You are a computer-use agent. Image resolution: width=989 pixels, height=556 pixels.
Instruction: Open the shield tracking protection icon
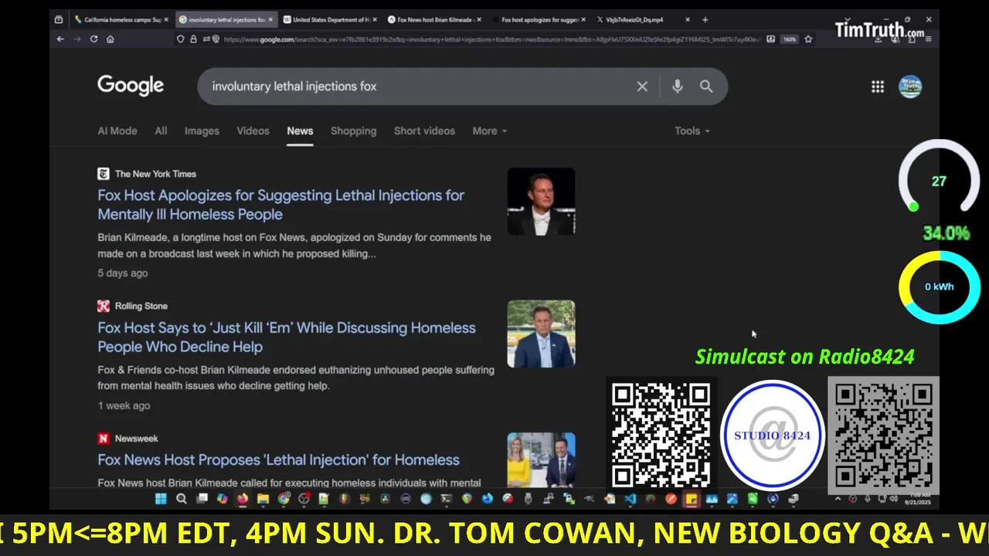pos(180,39)
